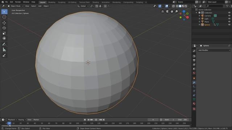
Task: Open the Object Mode dropdown
Action: pyautogui.click(x=15, y=6)
